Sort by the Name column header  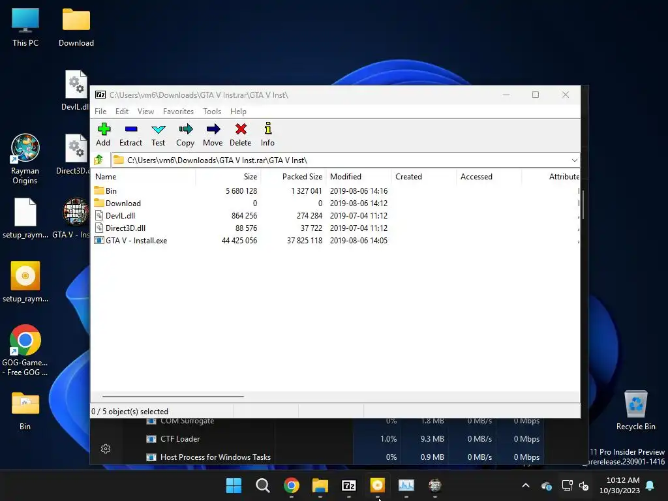coord(144,176)
